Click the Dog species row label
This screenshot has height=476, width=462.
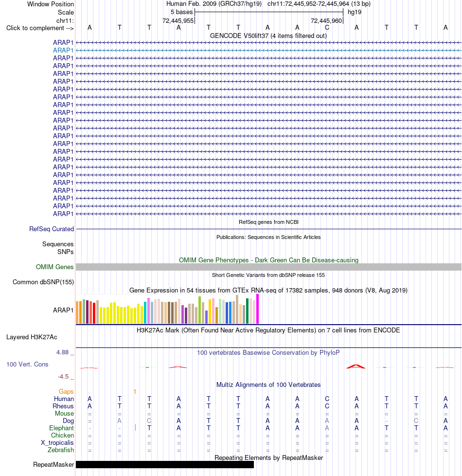68,421
